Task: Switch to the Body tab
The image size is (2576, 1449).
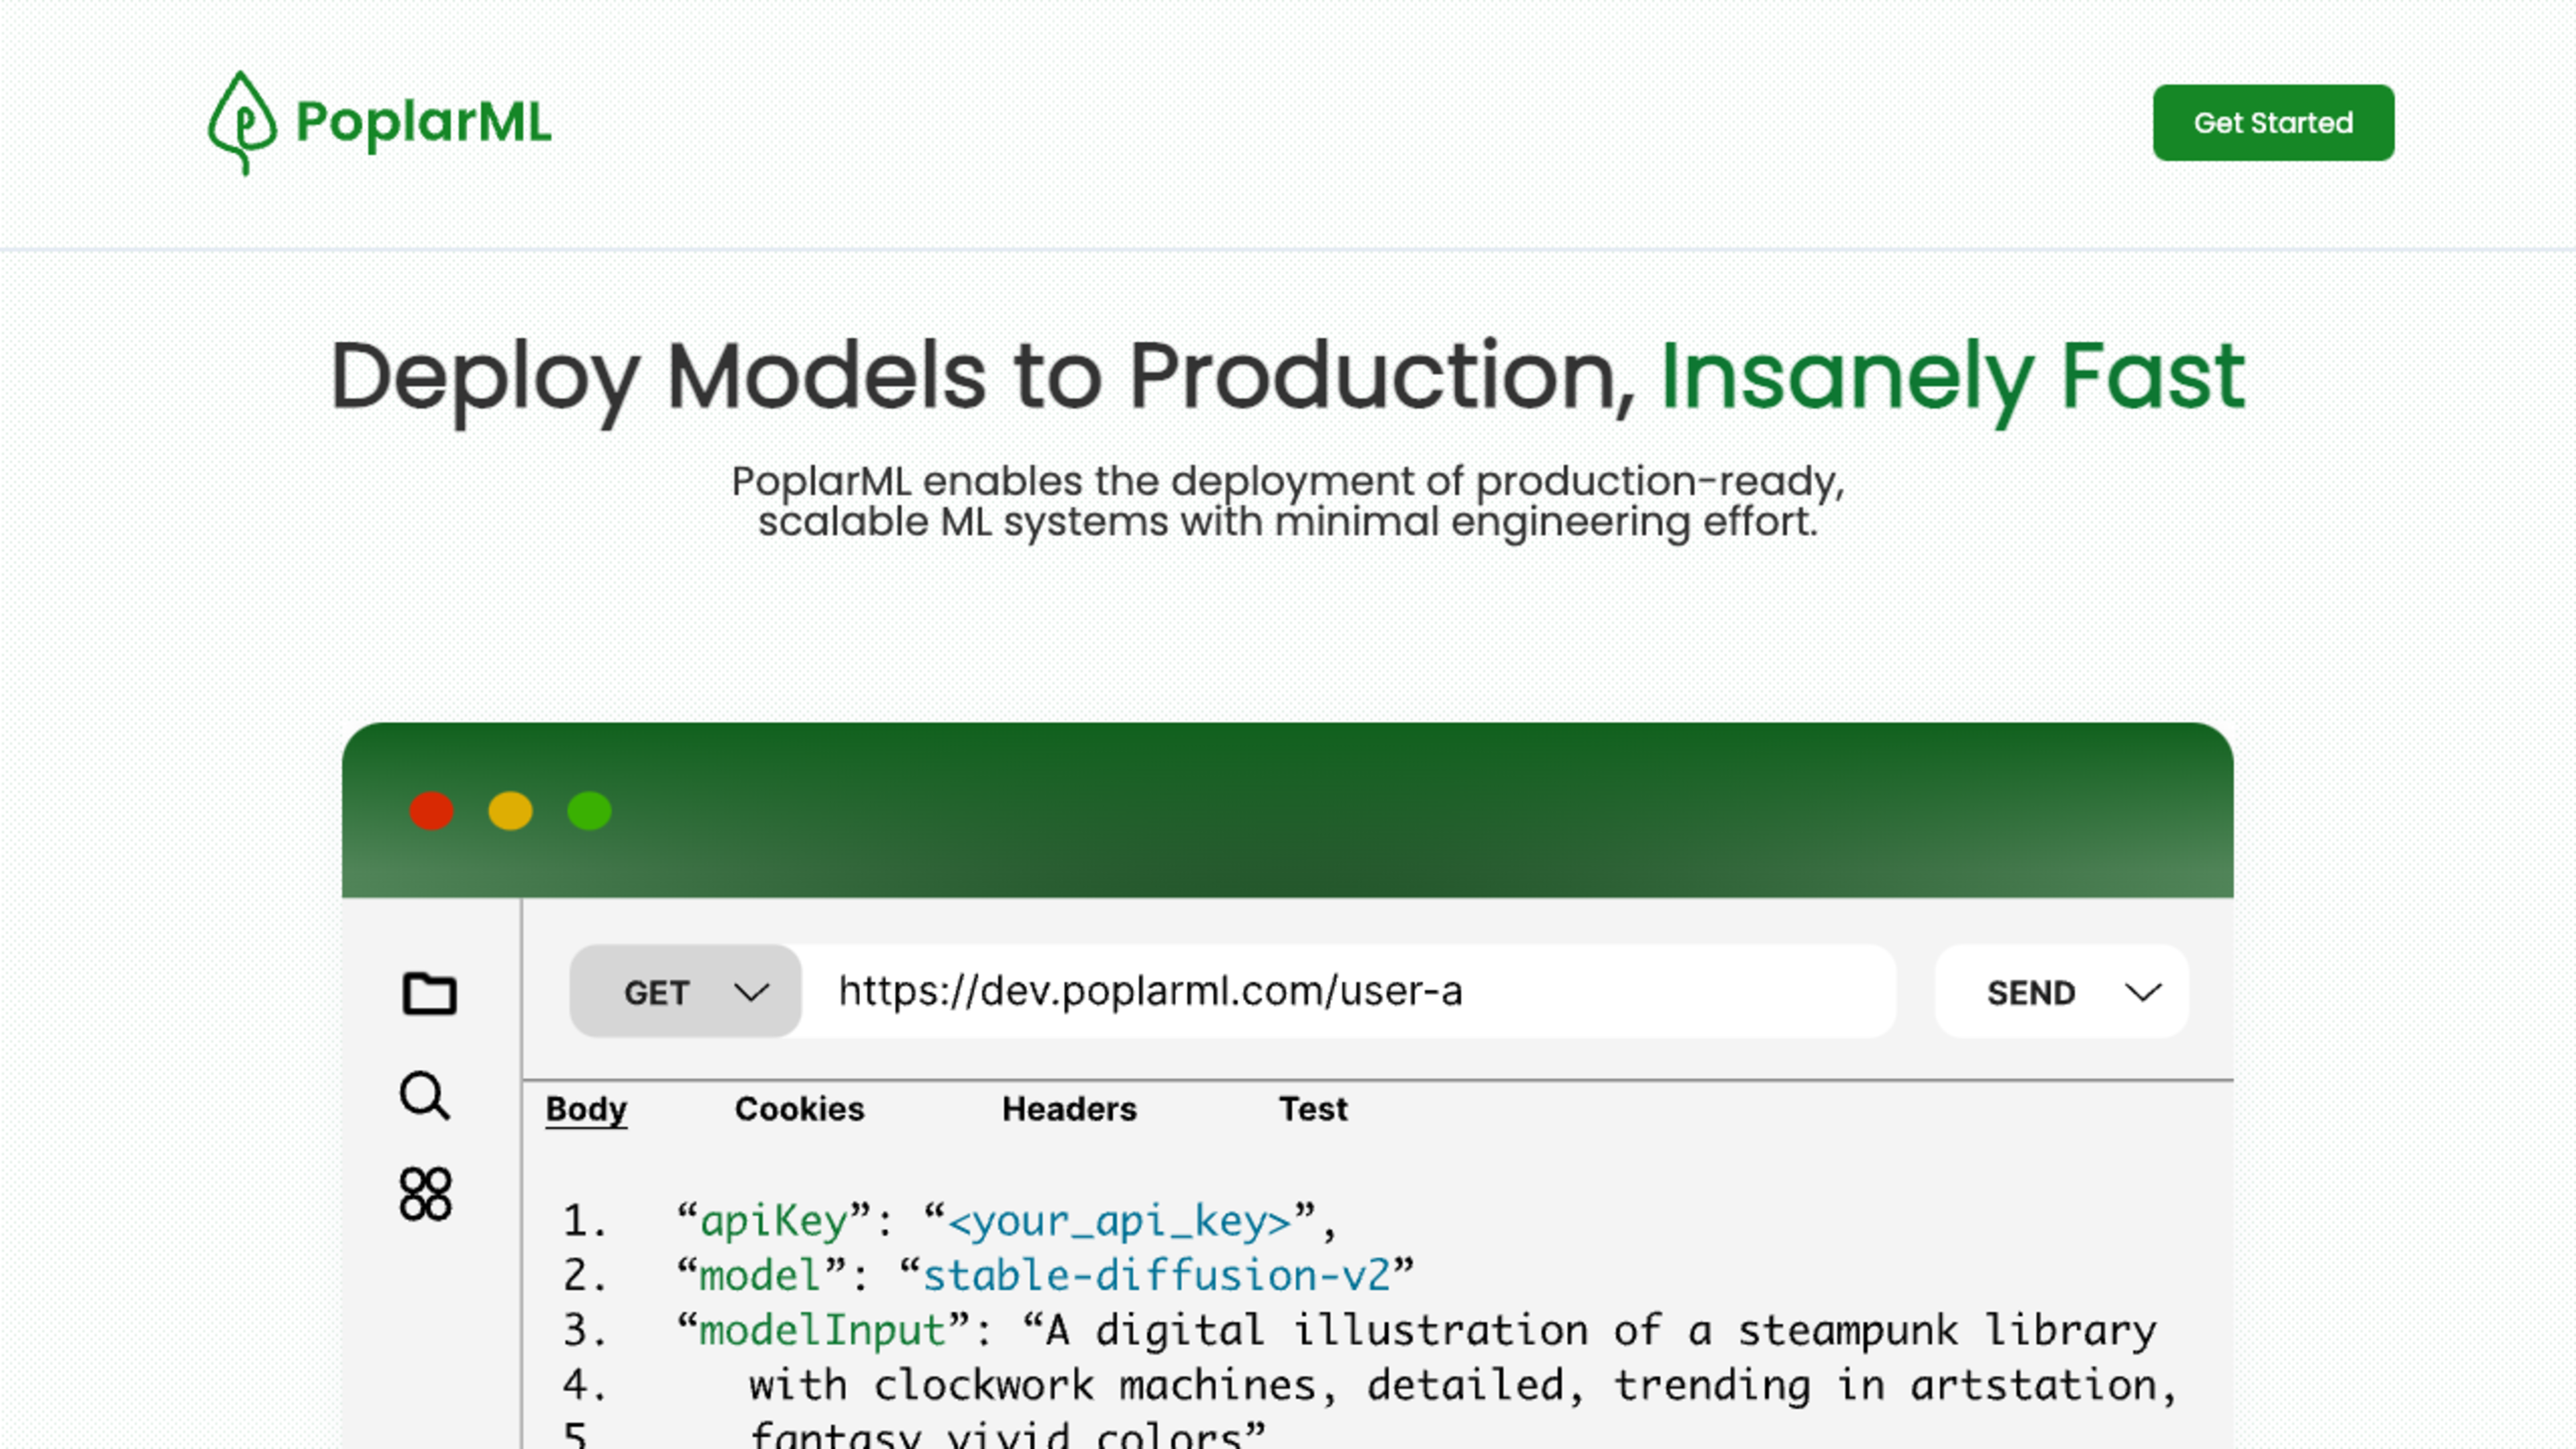Action: pyautogui.click(x=586, y=1109)
